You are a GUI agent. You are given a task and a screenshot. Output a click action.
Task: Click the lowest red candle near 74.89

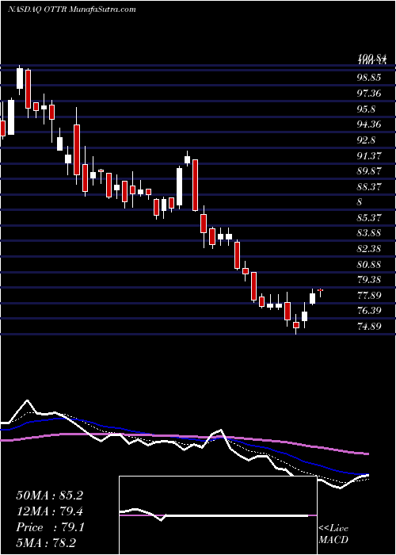pyautogui.click(x=296, y=324)
